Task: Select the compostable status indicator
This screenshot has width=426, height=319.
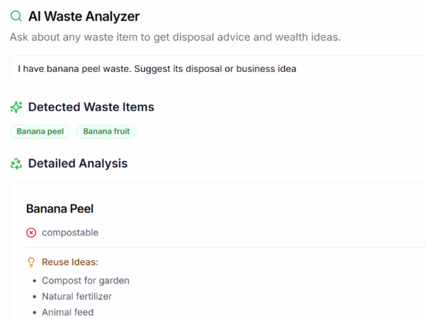Action: [62, 232]
